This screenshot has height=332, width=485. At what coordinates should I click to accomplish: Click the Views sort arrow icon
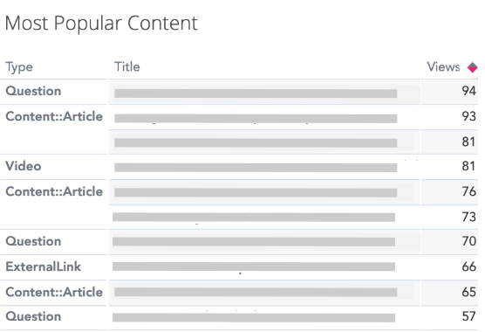coord(472,67)
